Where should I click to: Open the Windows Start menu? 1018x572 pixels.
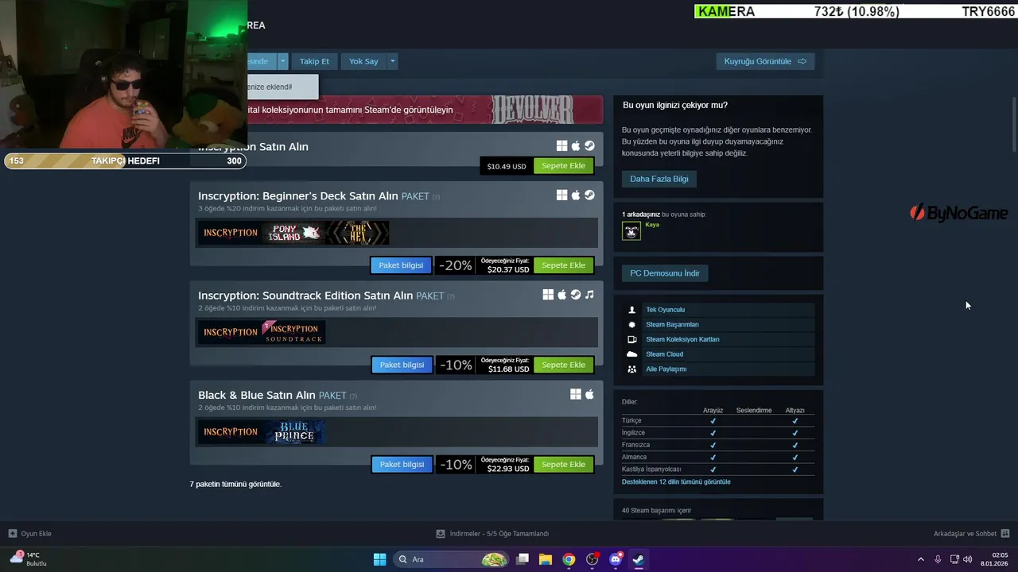(379, 559)
